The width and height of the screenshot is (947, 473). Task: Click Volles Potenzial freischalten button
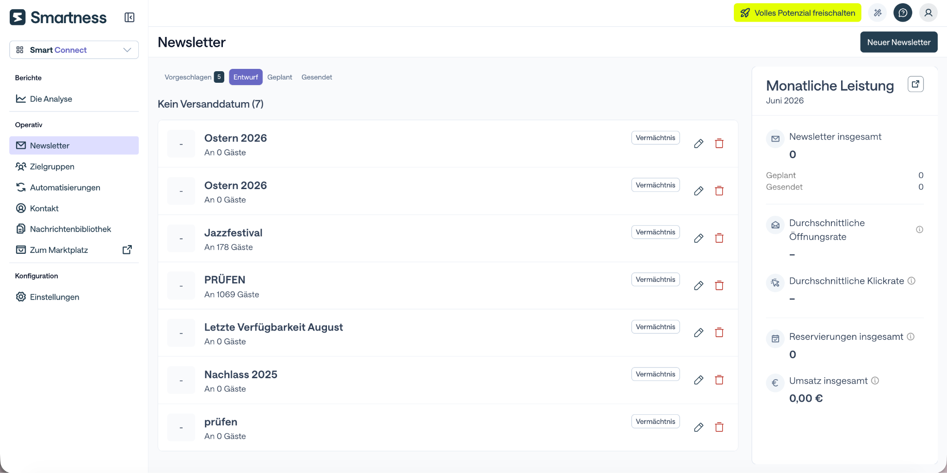798,13
